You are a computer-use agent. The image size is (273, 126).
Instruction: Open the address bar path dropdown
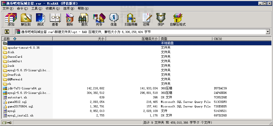tap(268, 32)
